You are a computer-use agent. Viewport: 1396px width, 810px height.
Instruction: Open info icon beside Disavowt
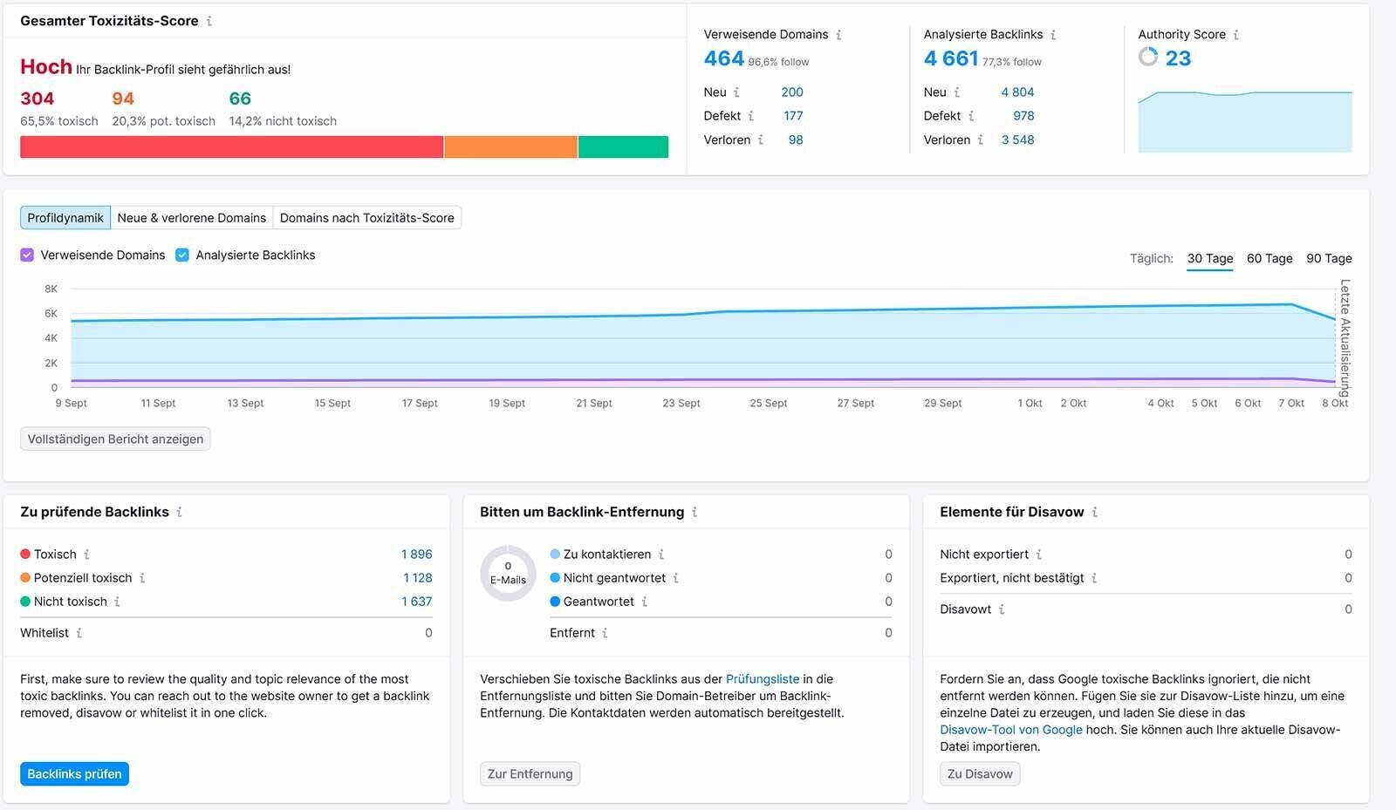pyautogui.click(x=1001, y=609)
